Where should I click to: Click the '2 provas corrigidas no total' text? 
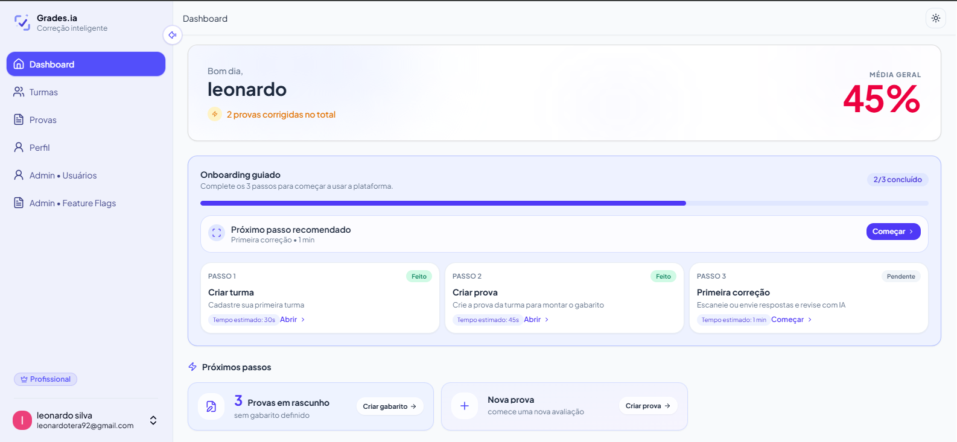pyautogui.click(x=281, y=115)
